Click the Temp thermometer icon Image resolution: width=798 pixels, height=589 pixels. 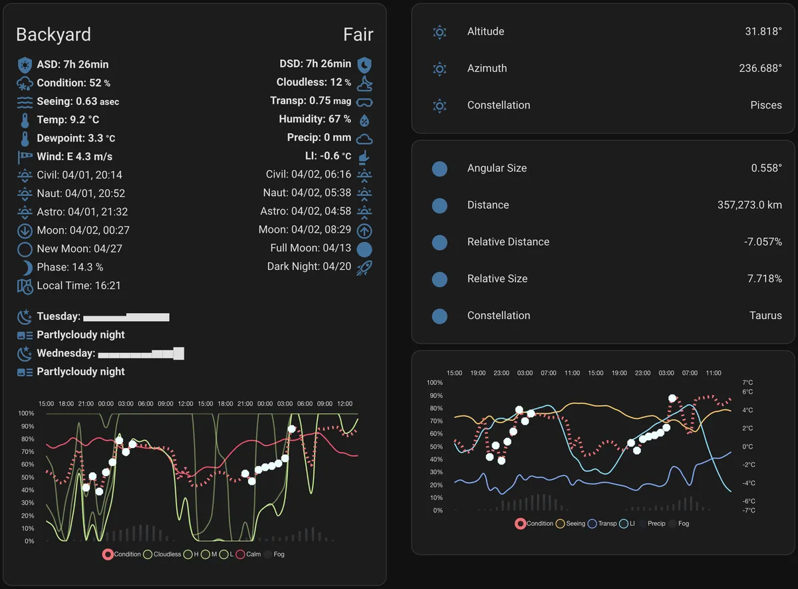tap(25, 120)
